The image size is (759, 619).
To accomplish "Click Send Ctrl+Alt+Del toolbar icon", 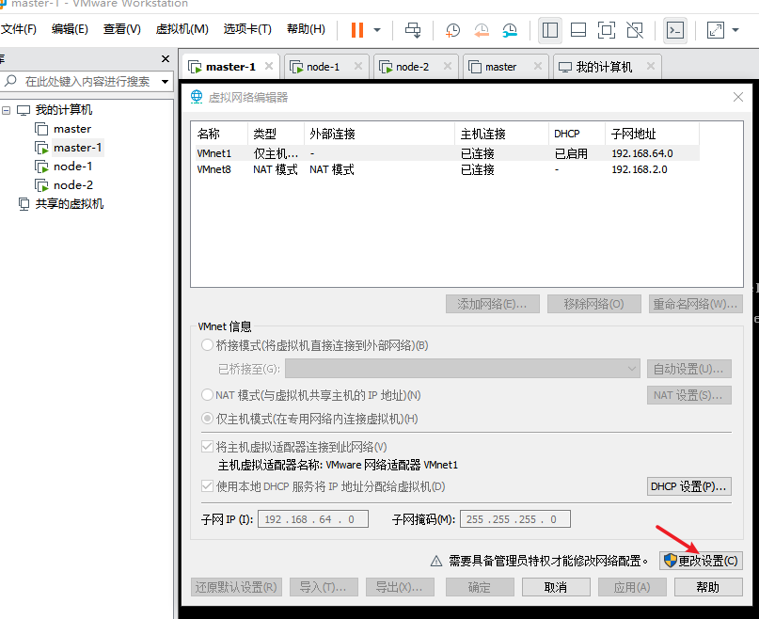I will (x=413, y=30).
